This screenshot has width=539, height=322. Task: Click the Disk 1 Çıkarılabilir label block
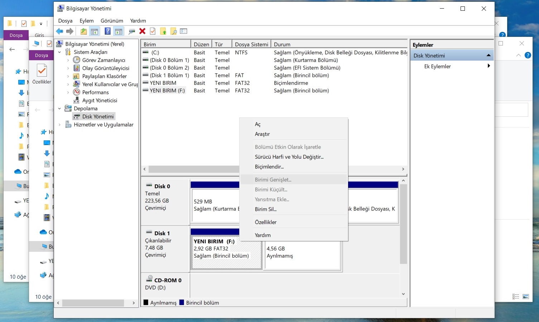point(165,249)
